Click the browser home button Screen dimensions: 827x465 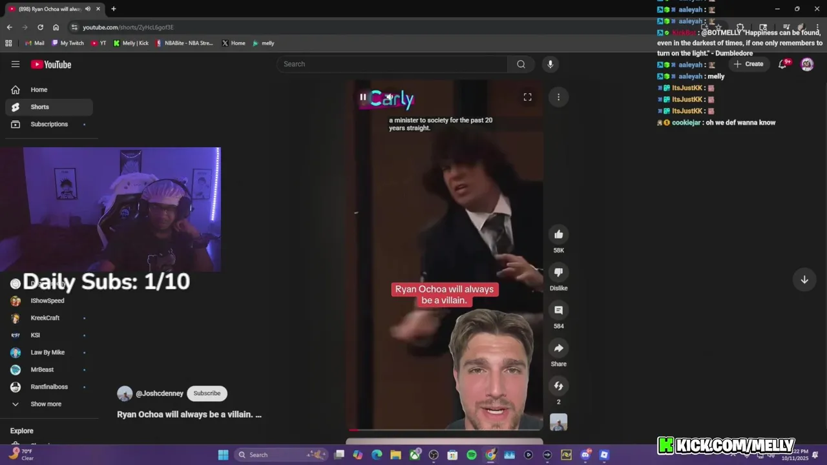coord(56,27)
